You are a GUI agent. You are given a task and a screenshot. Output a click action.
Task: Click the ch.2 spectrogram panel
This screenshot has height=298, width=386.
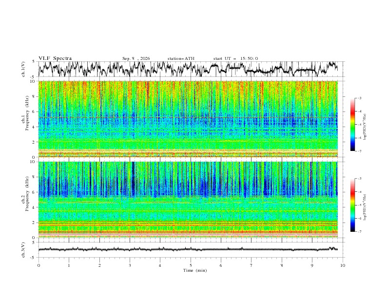coord(188,200)
